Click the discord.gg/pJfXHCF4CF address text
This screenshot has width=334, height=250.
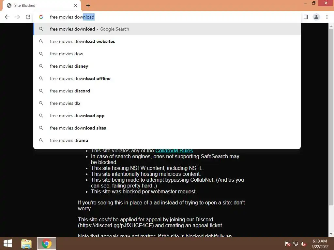[116, 225]
